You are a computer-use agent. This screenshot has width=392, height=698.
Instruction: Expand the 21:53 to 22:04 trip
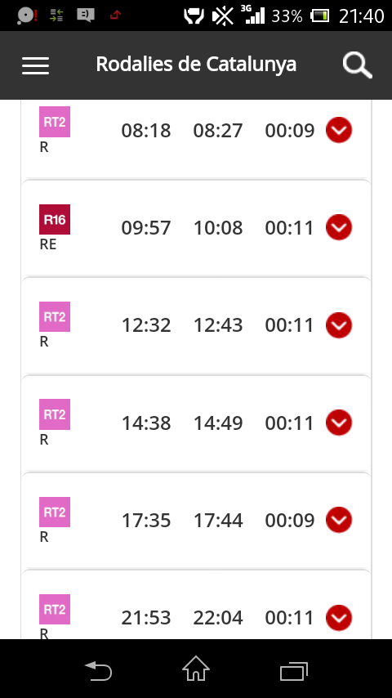click(339, 617)
